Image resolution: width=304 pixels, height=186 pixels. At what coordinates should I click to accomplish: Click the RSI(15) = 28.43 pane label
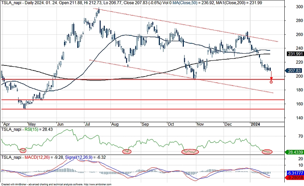[38, 129]
